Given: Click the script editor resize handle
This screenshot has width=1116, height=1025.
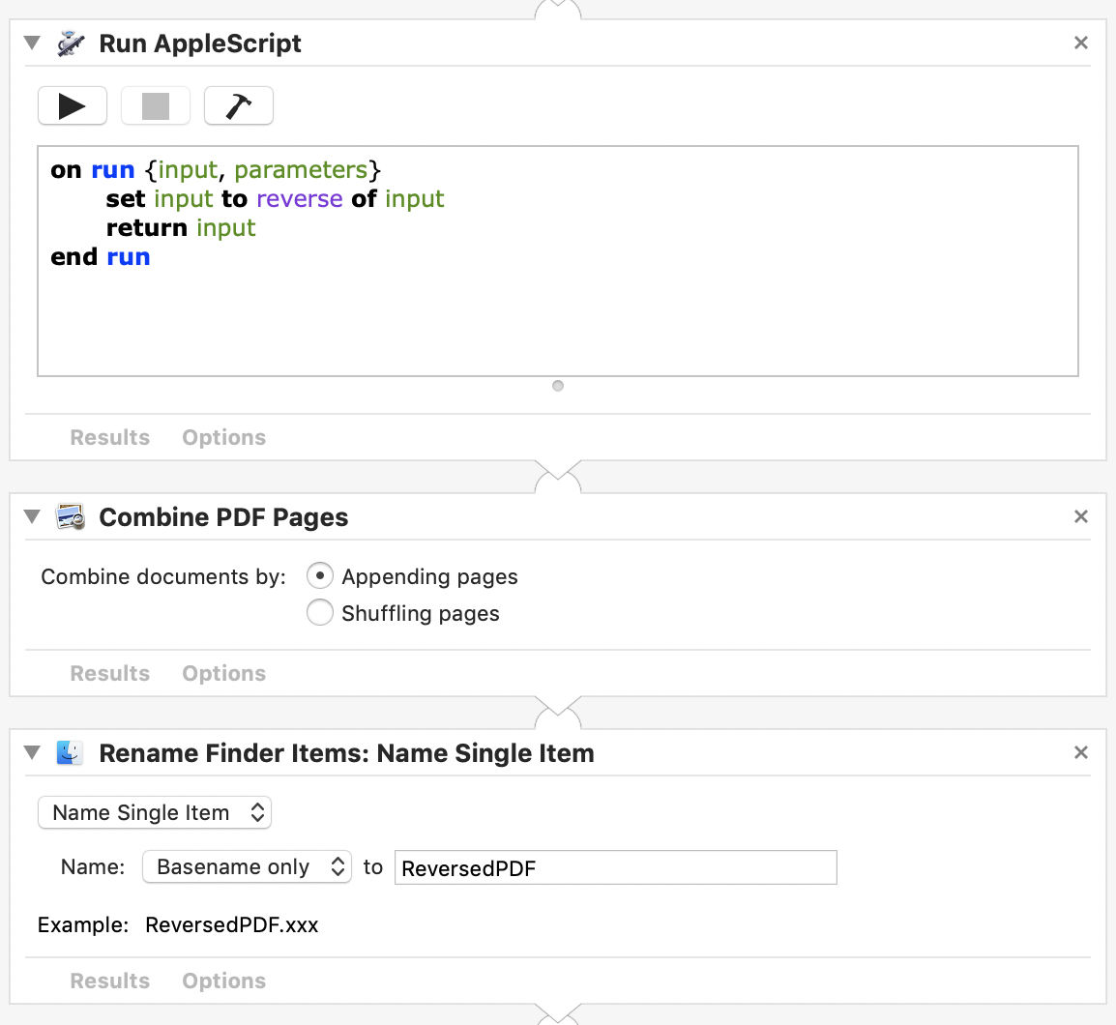Looking at the screenshot, I should (558, 386).
